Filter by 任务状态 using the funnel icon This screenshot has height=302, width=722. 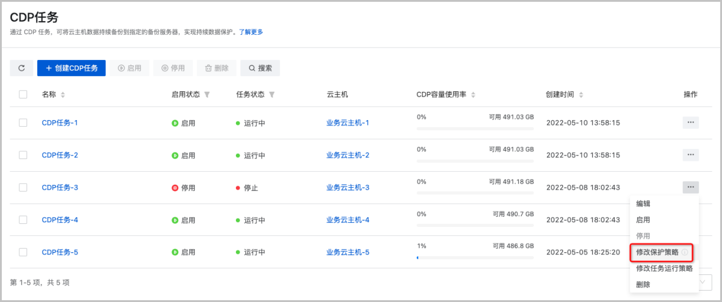pos(271,95)
